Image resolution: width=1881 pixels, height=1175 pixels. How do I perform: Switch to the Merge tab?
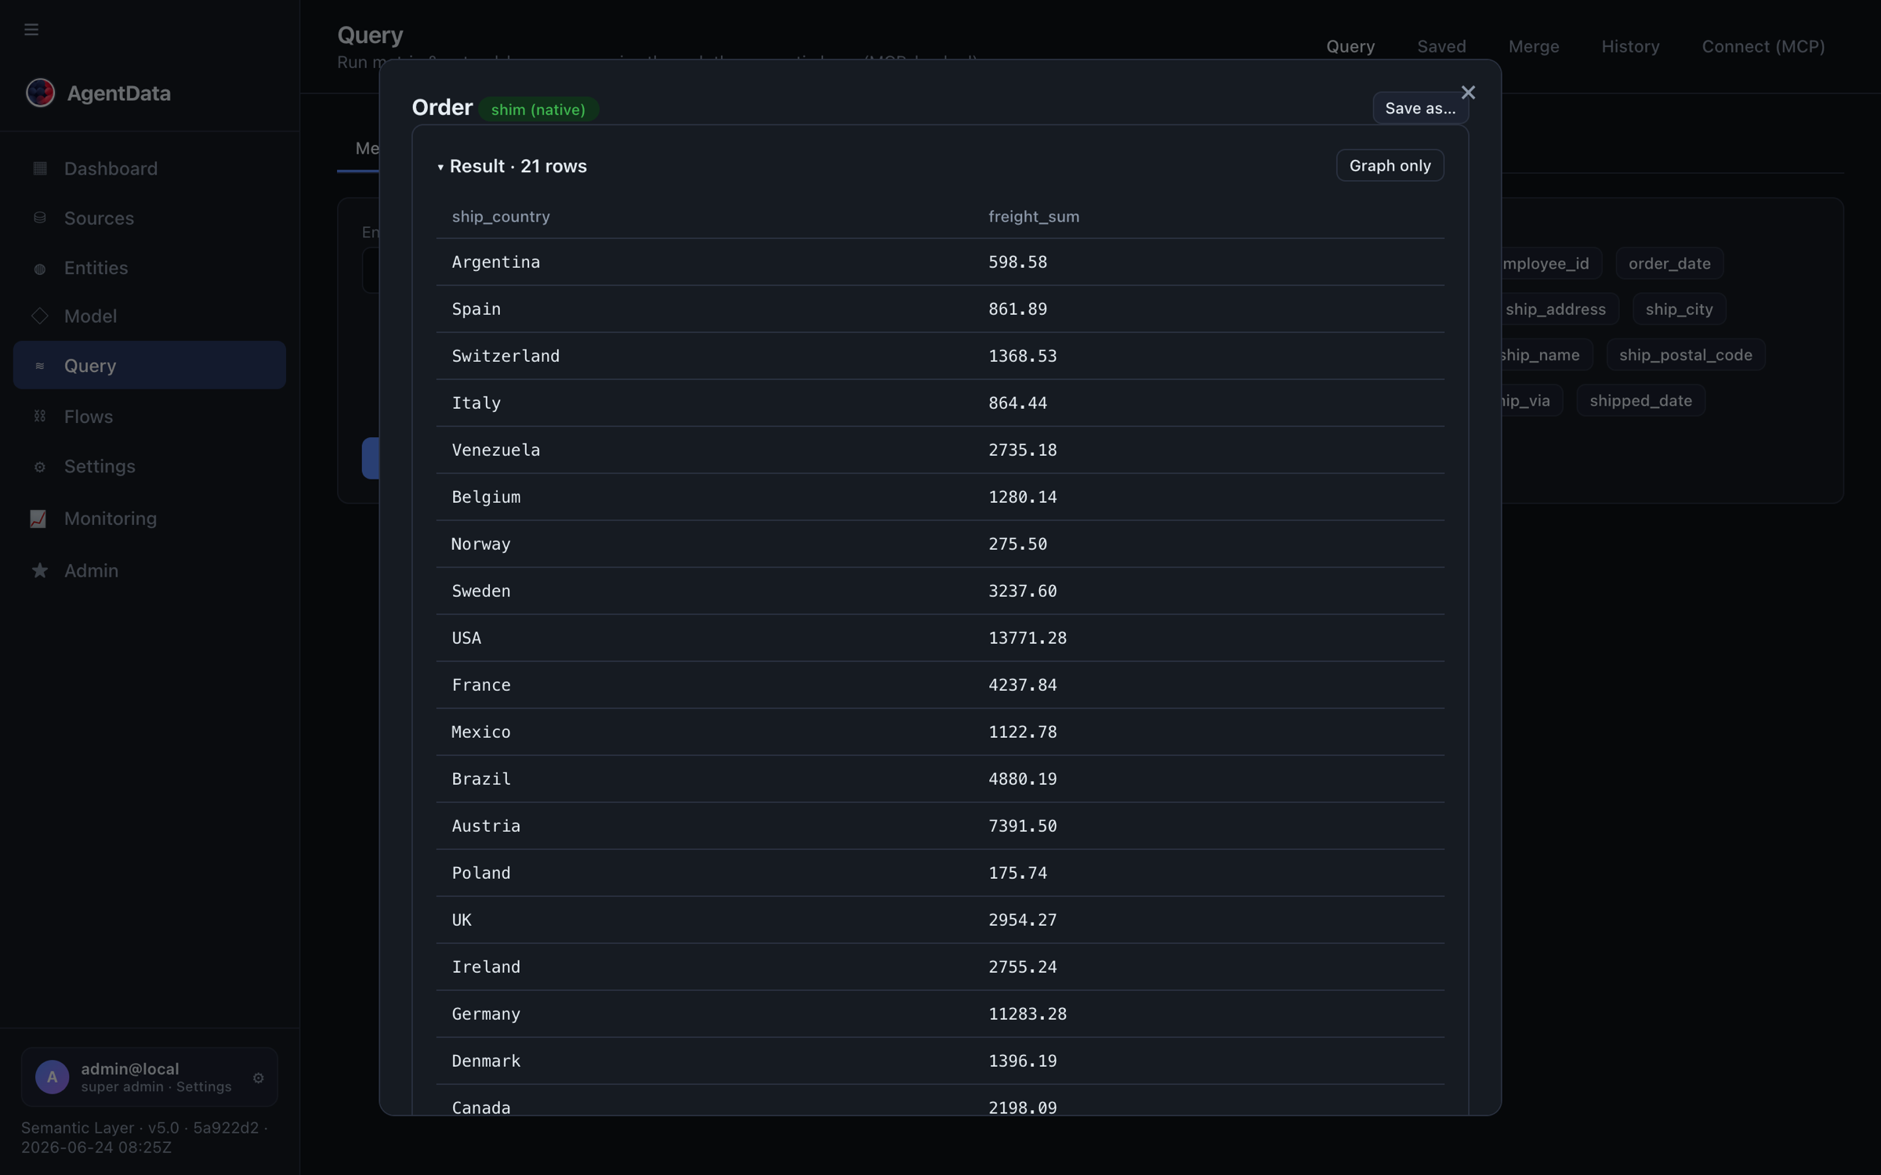(x=1534, y=46)
